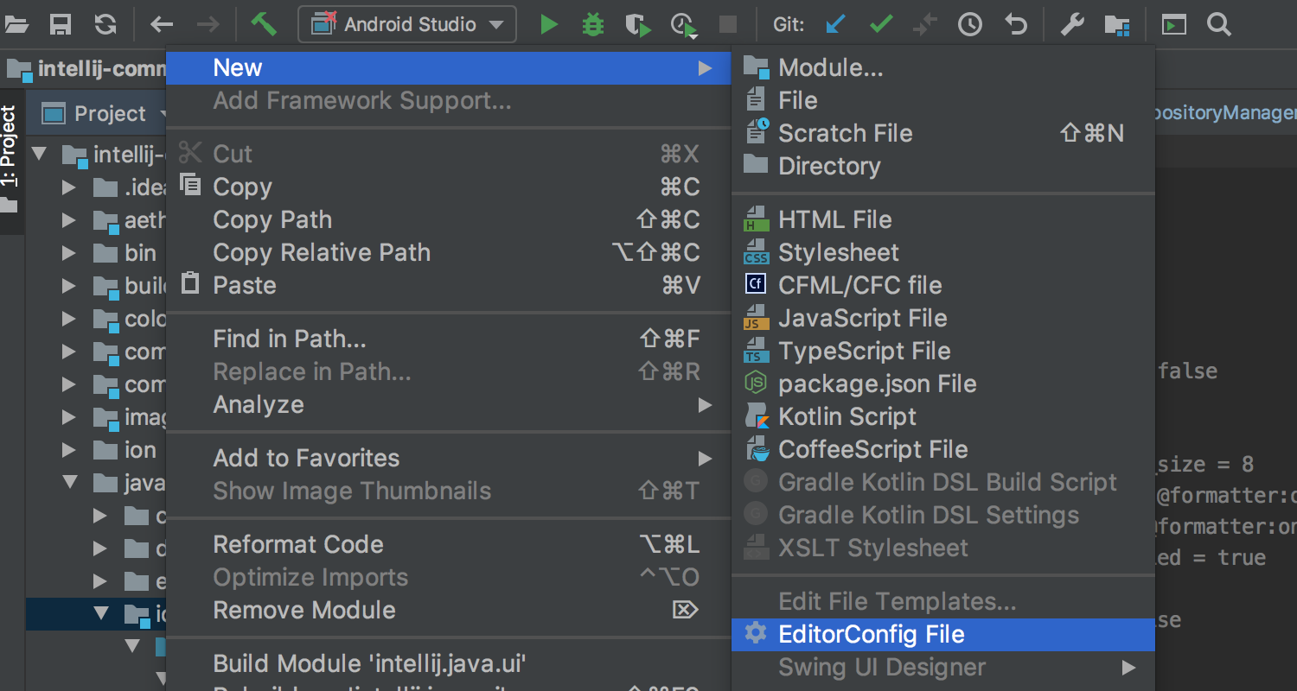Image resolution: width=1297 pixels, height=691 pixels.
Task: Open Project Structure folder icon
Action: pyautogui.click(x=1117, y=25)
